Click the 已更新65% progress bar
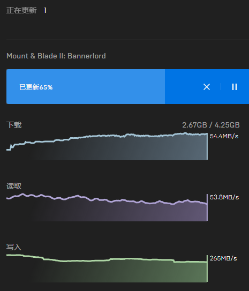The width and height of the screenshot is (249, 291). click(x=128, y=86)
